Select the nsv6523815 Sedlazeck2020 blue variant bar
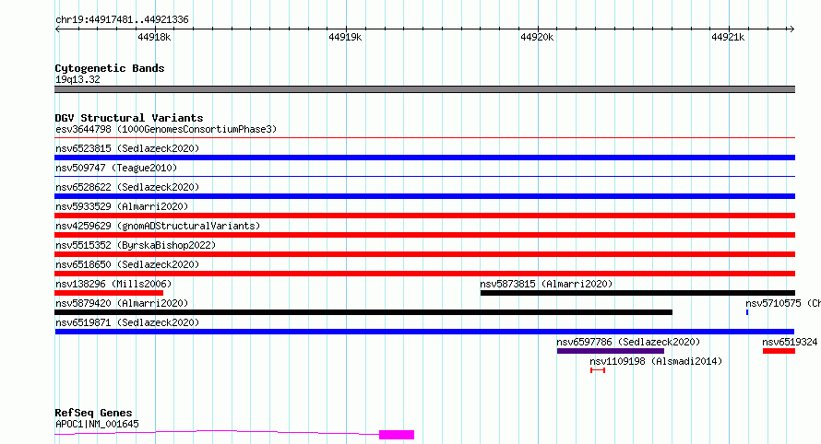The height and width of the screenshot is (444, 821). pyautogui.click(x=424, y=158)
